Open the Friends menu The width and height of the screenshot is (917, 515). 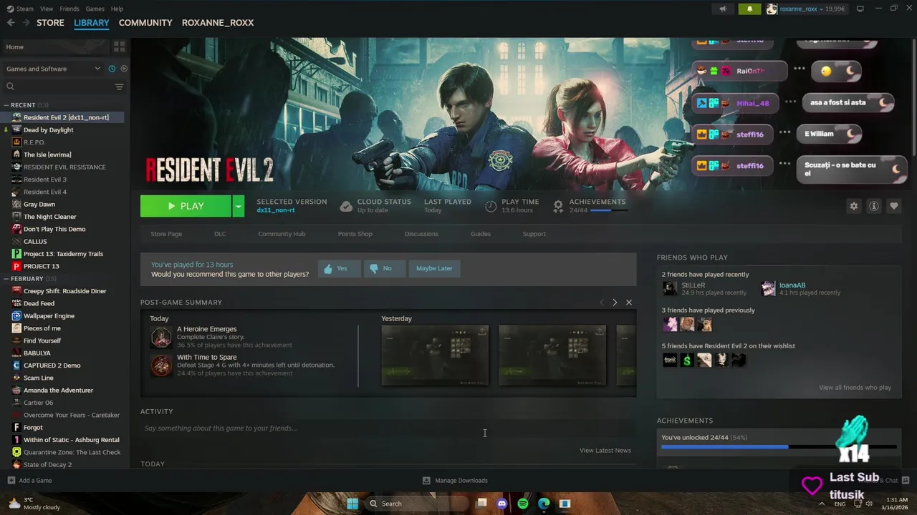[69, 9]
